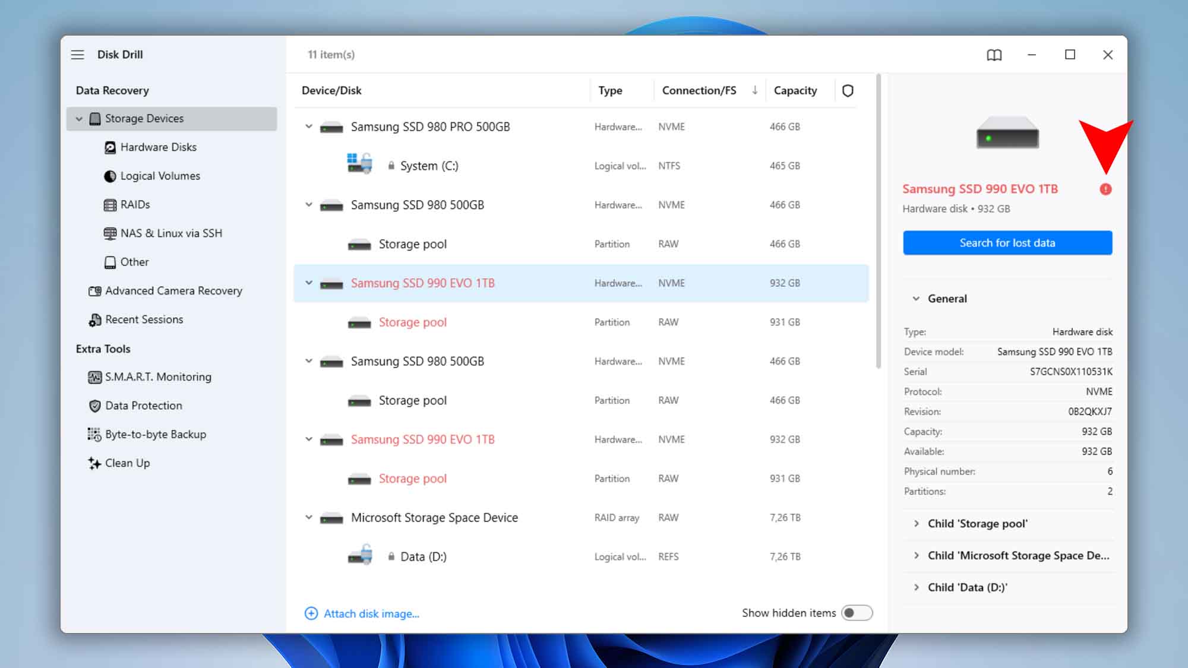Click the Search for lost data button

point(1007,242)
